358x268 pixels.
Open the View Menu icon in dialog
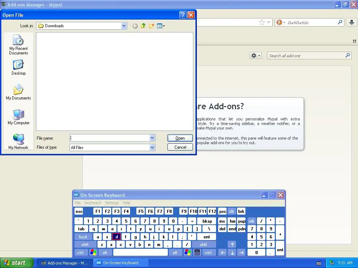point(161,26)
